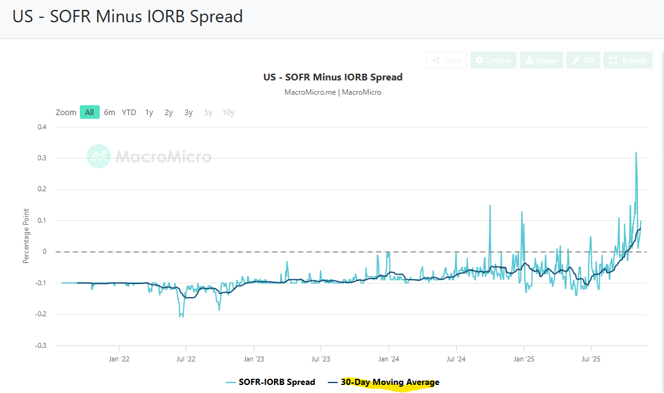
Task: Click the Share icon button
Action: click(446, 60)
